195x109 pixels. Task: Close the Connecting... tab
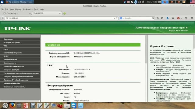[30, 13]
